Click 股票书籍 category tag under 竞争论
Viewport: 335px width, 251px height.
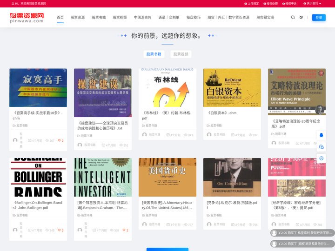(x=214, y=215)
